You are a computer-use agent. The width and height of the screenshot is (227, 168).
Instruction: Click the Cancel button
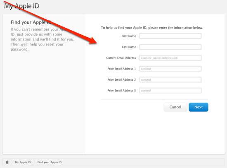pyautogui.click(x=175, y=107)
